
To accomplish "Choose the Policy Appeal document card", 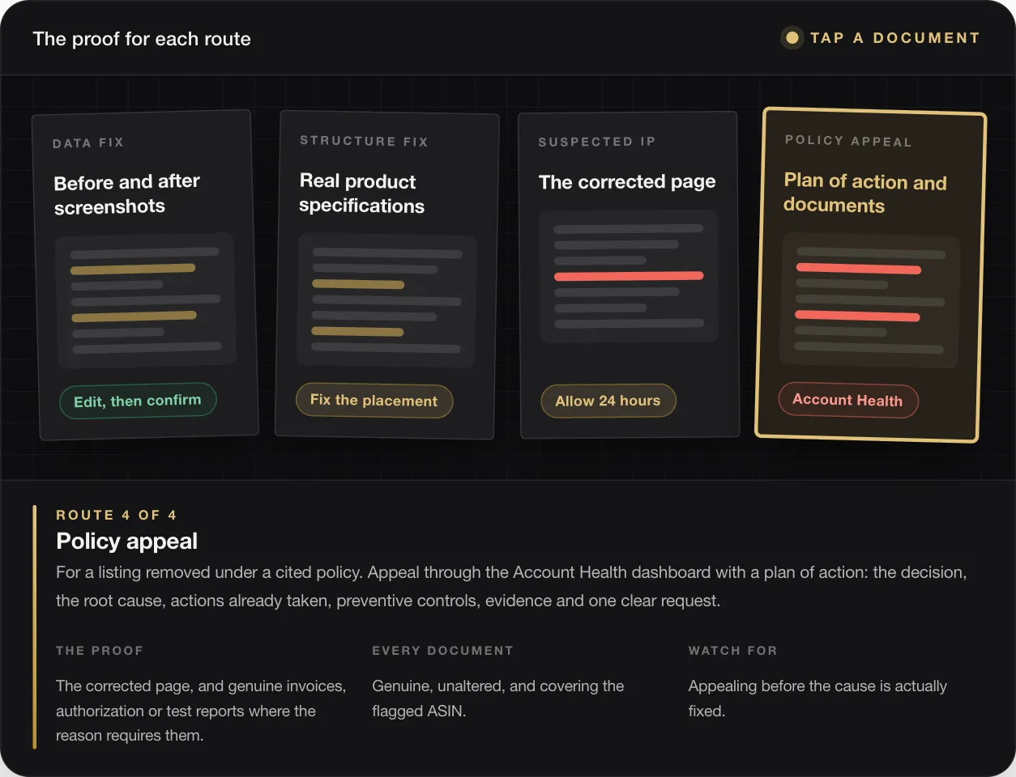I will pos(870,275).
